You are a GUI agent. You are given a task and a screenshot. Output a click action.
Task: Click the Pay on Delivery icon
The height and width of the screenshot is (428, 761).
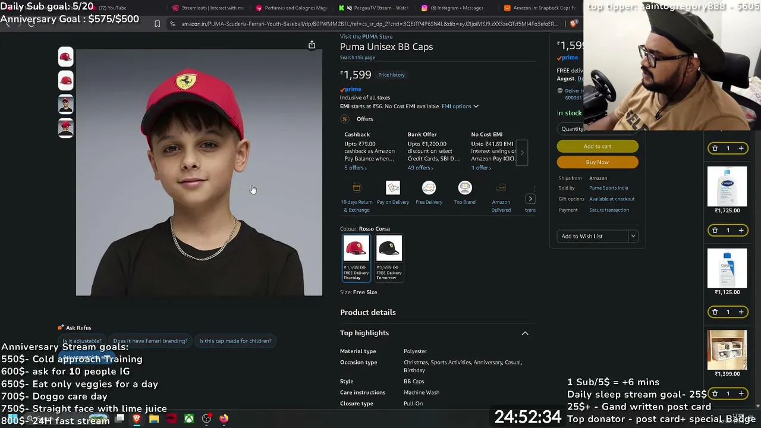[x=393, y=188]
